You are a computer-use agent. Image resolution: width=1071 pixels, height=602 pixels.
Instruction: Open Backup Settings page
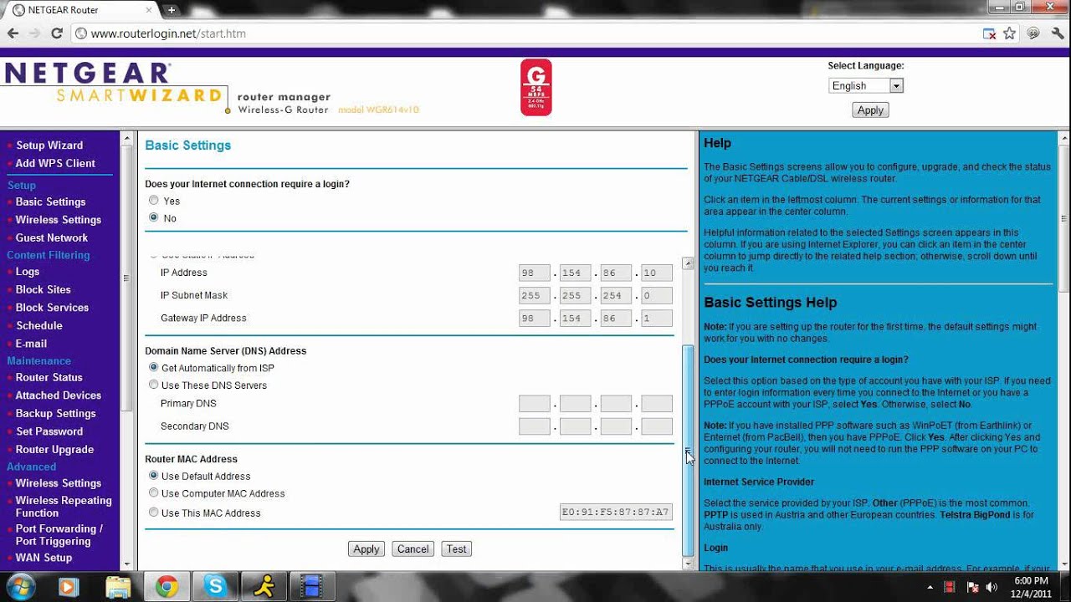point(55,413)
